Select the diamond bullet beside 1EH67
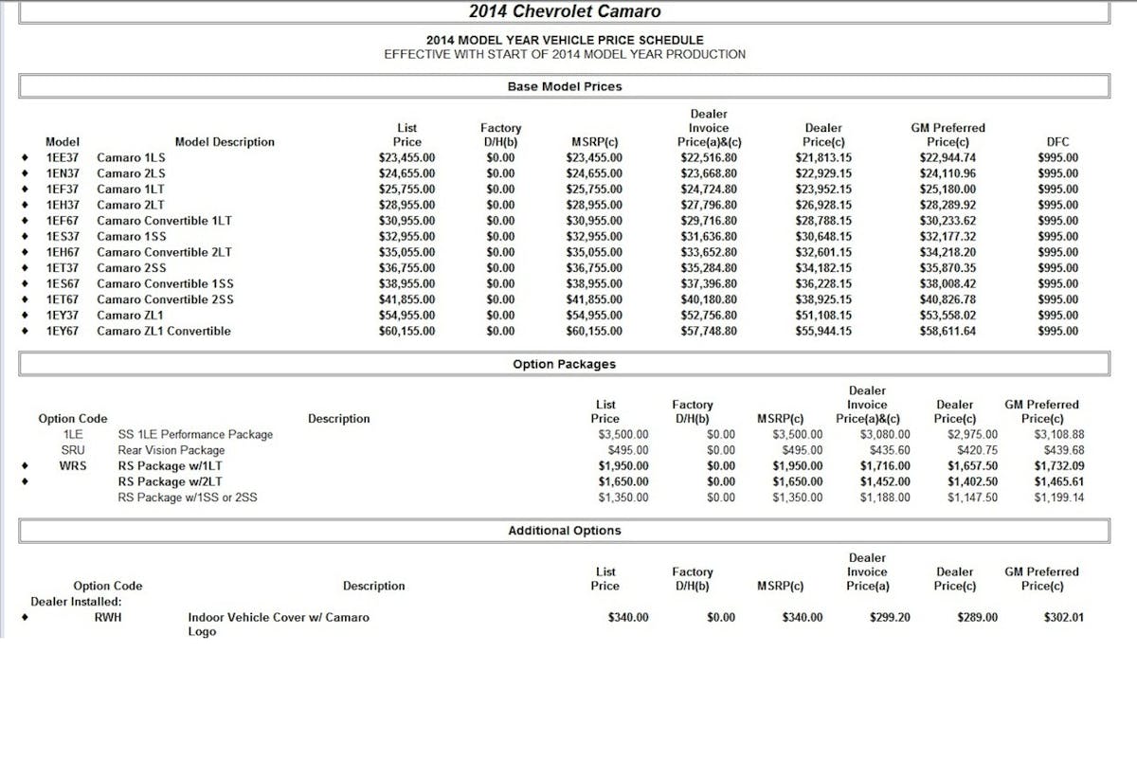The height and width of the screenshot is (761, 1137). click(24, 253)
